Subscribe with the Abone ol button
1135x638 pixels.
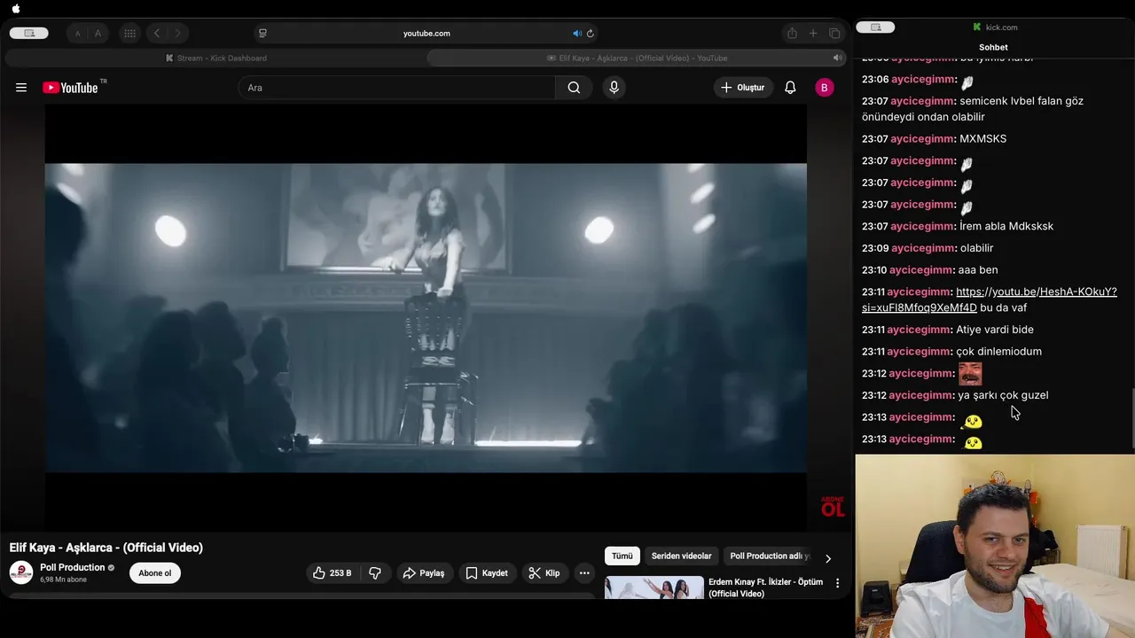155,573
